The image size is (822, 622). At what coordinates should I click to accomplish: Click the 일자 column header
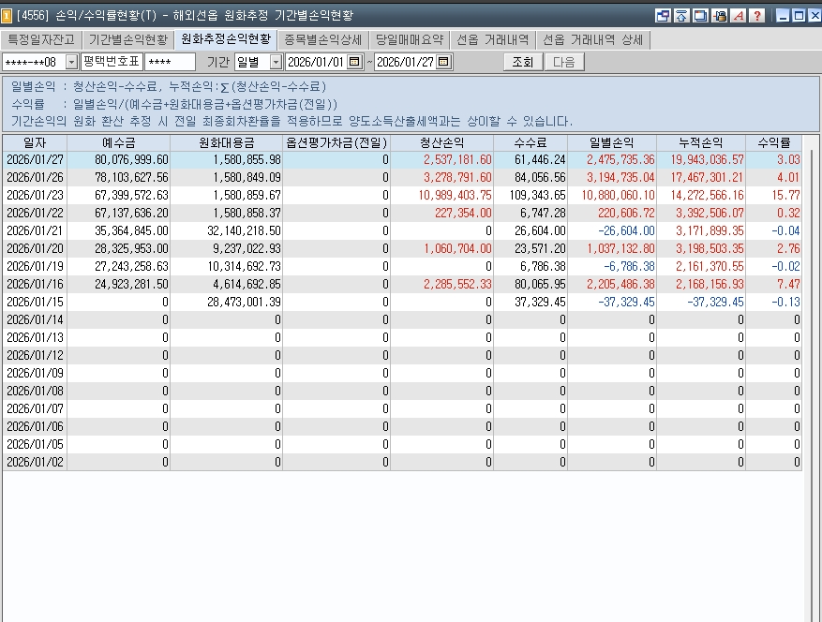35,142
